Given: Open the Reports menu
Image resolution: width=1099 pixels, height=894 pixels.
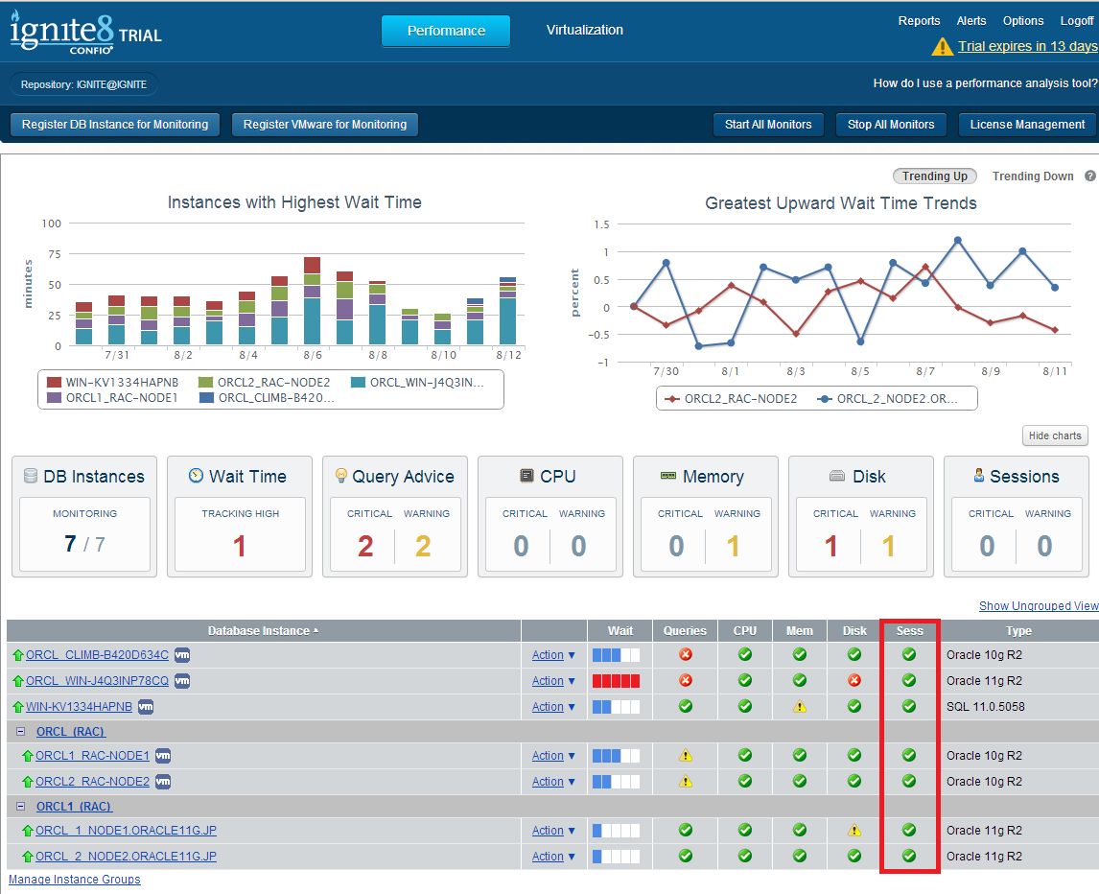Looking at the screenshot, I should 919,21.
